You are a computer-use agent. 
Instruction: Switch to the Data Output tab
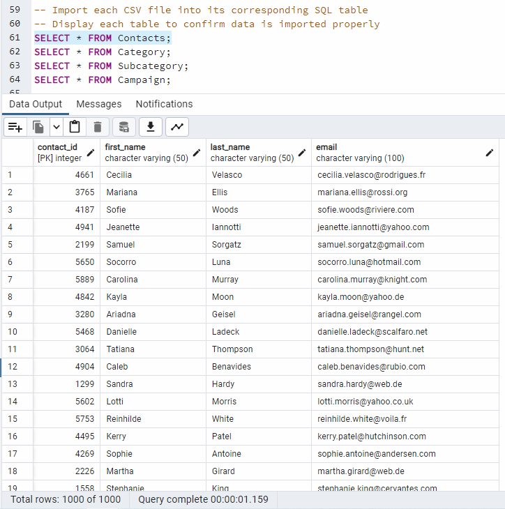click(36, 104)
